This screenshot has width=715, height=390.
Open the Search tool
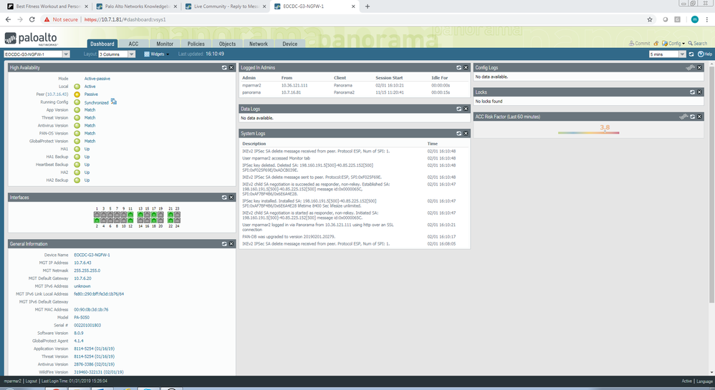pos(698,43)
